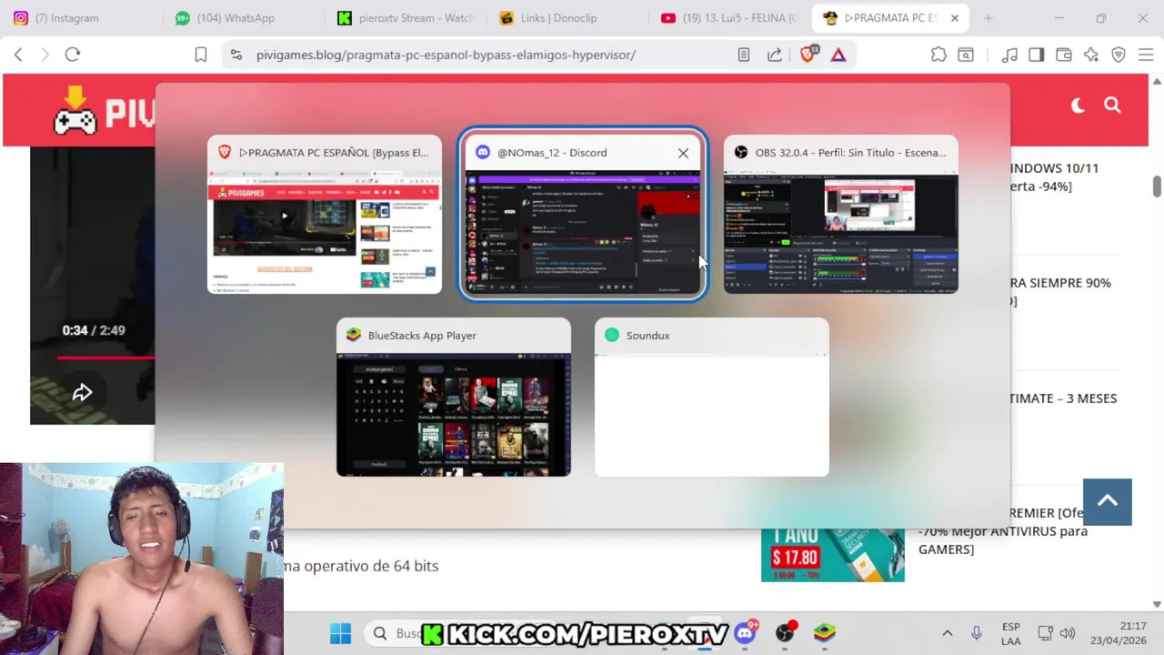The image size is (1164, 655).
Task: Open the tab search icon in toolbar
Action: pos(966,55)
